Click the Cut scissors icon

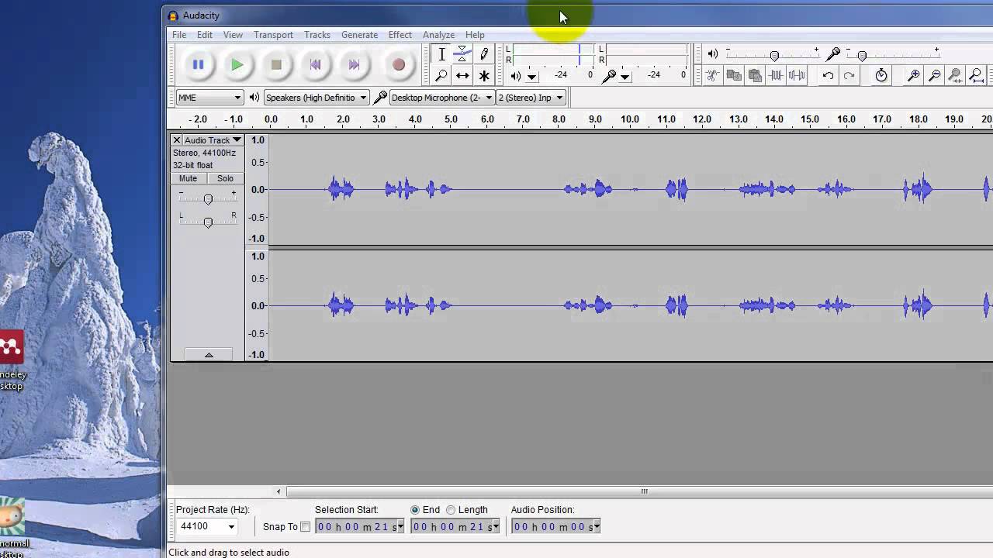pyautogui.click(x=712, y=75)
